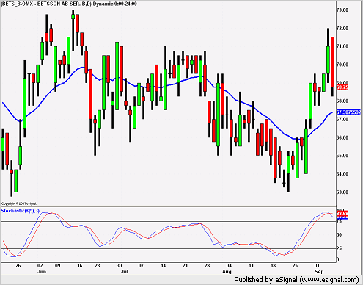The height and width of the screenshot is (285, 363).
Task: Select the 25 date label on the time axis
Action: coord(295,266)
